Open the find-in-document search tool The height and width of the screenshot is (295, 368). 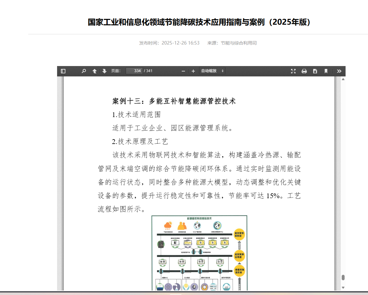[x=84, y=71]
